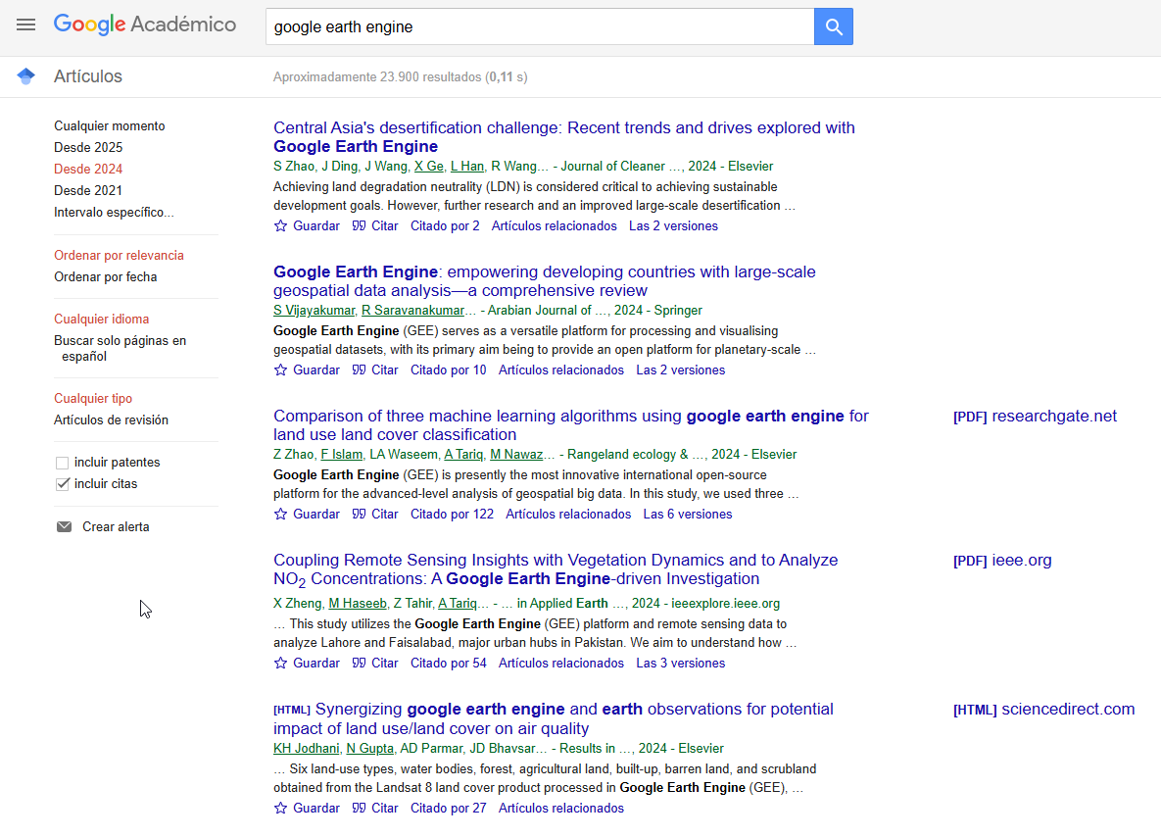This screenshot has height=838, width=1161.
Task: Click the scholar cap icon beside Artículos
Action: [x=25, y=76]
